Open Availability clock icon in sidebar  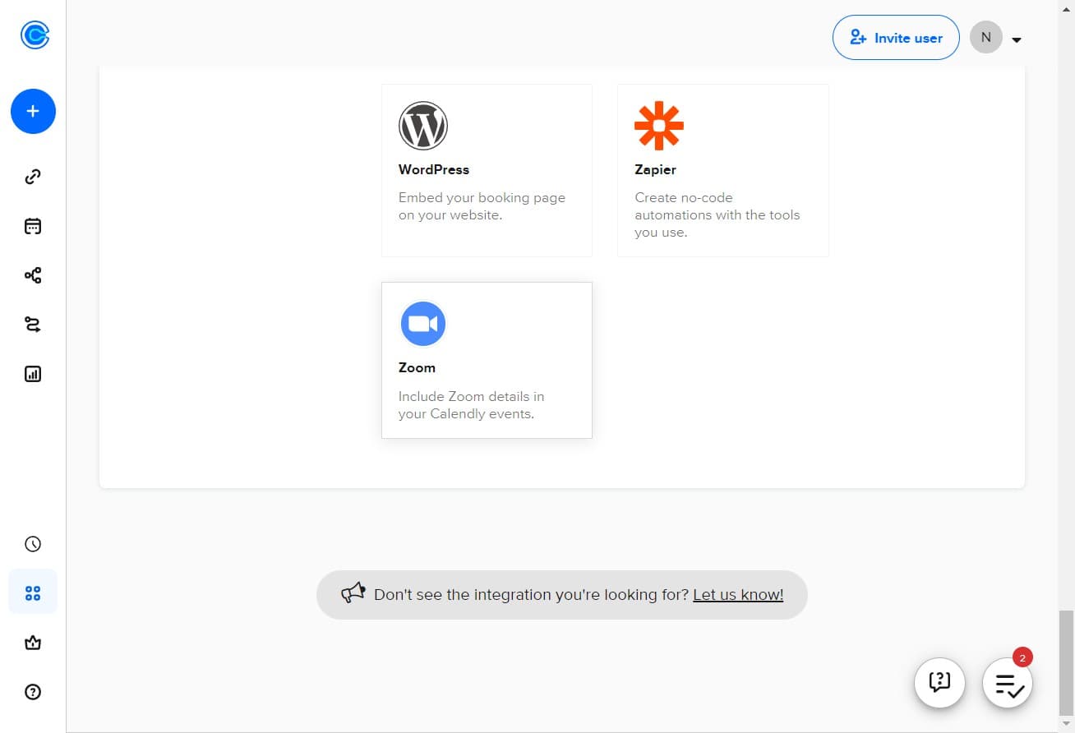[33, 544]
